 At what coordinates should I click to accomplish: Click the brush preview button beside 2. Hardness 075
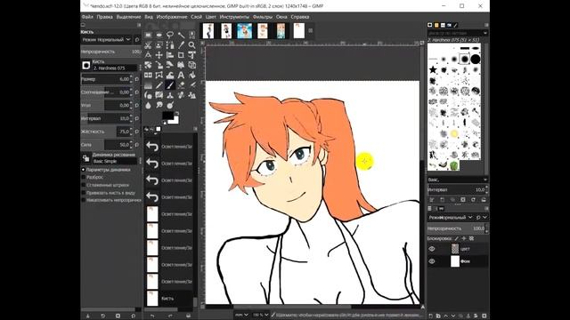pos(86,65)
